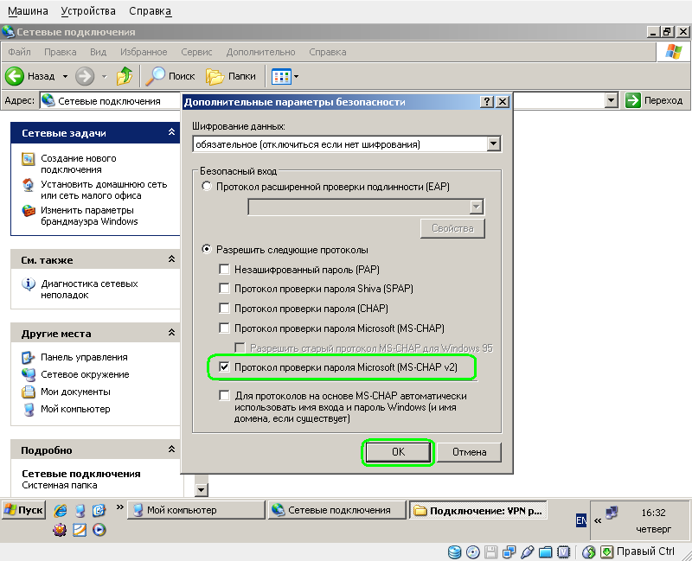Screen dimensions: 692x561
Task: Open the Назад history dropdown arrow
Action: (x=65, y=76)
